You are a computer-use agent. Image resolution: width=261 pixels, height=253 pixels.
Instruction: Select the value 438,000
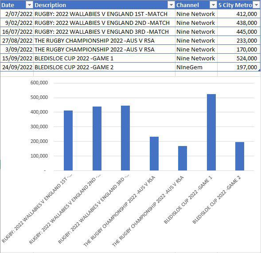click(x=239, y=23)
